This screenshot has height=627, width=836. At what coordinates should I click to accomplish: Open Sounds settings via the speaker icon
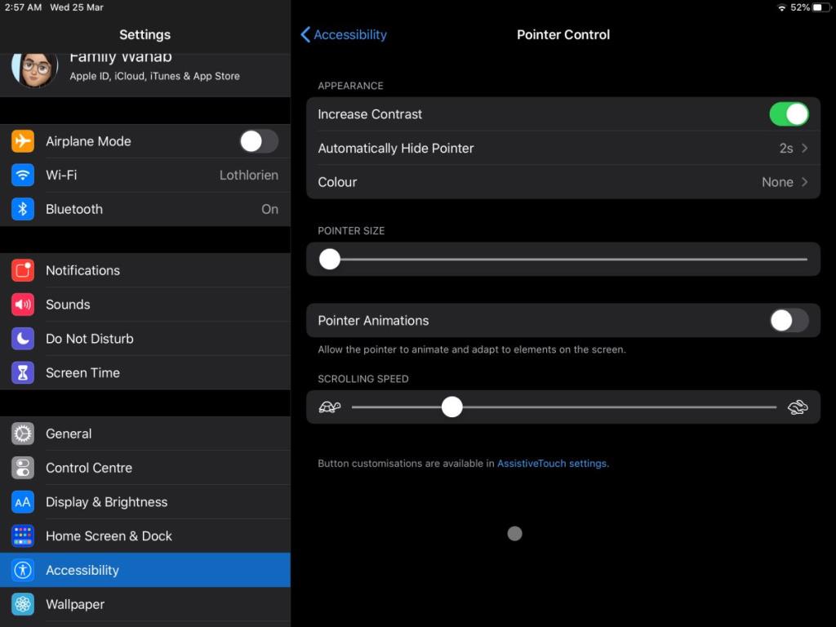pos(22,305)
